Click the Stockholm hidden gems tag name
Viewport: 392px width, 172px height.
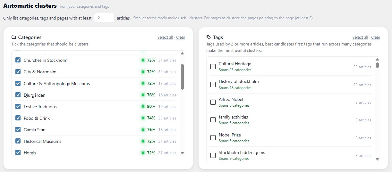pos(242,152)
